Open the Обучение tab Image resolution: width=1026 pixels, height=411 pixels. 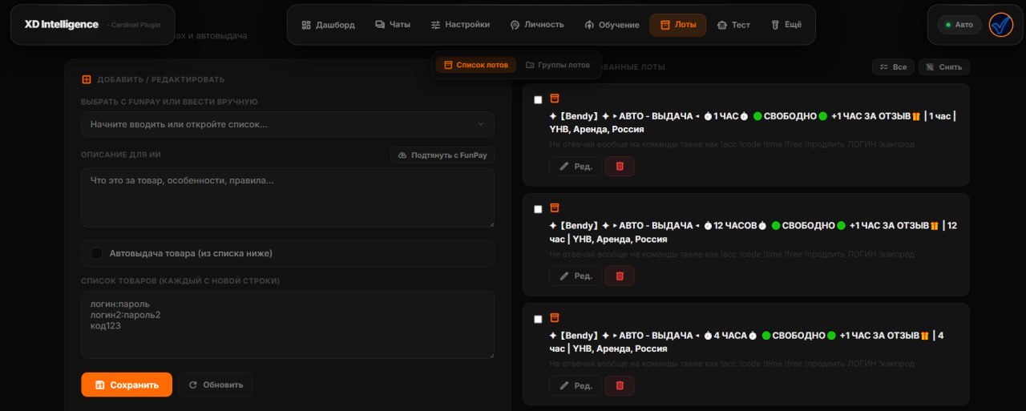click(612, 25)
